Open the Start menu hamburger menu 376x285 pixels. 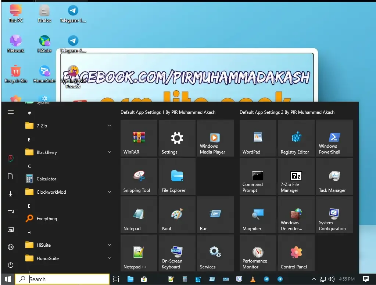[11, 112]
